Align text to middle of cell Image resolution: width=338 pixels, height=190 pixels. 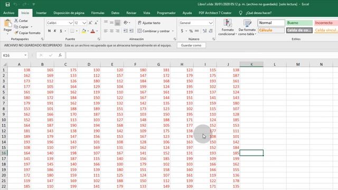point(111,22)
